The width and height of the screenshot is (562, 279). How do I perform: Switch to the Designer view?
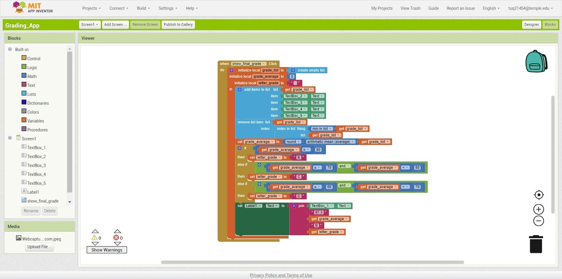[x=531, y=24]
